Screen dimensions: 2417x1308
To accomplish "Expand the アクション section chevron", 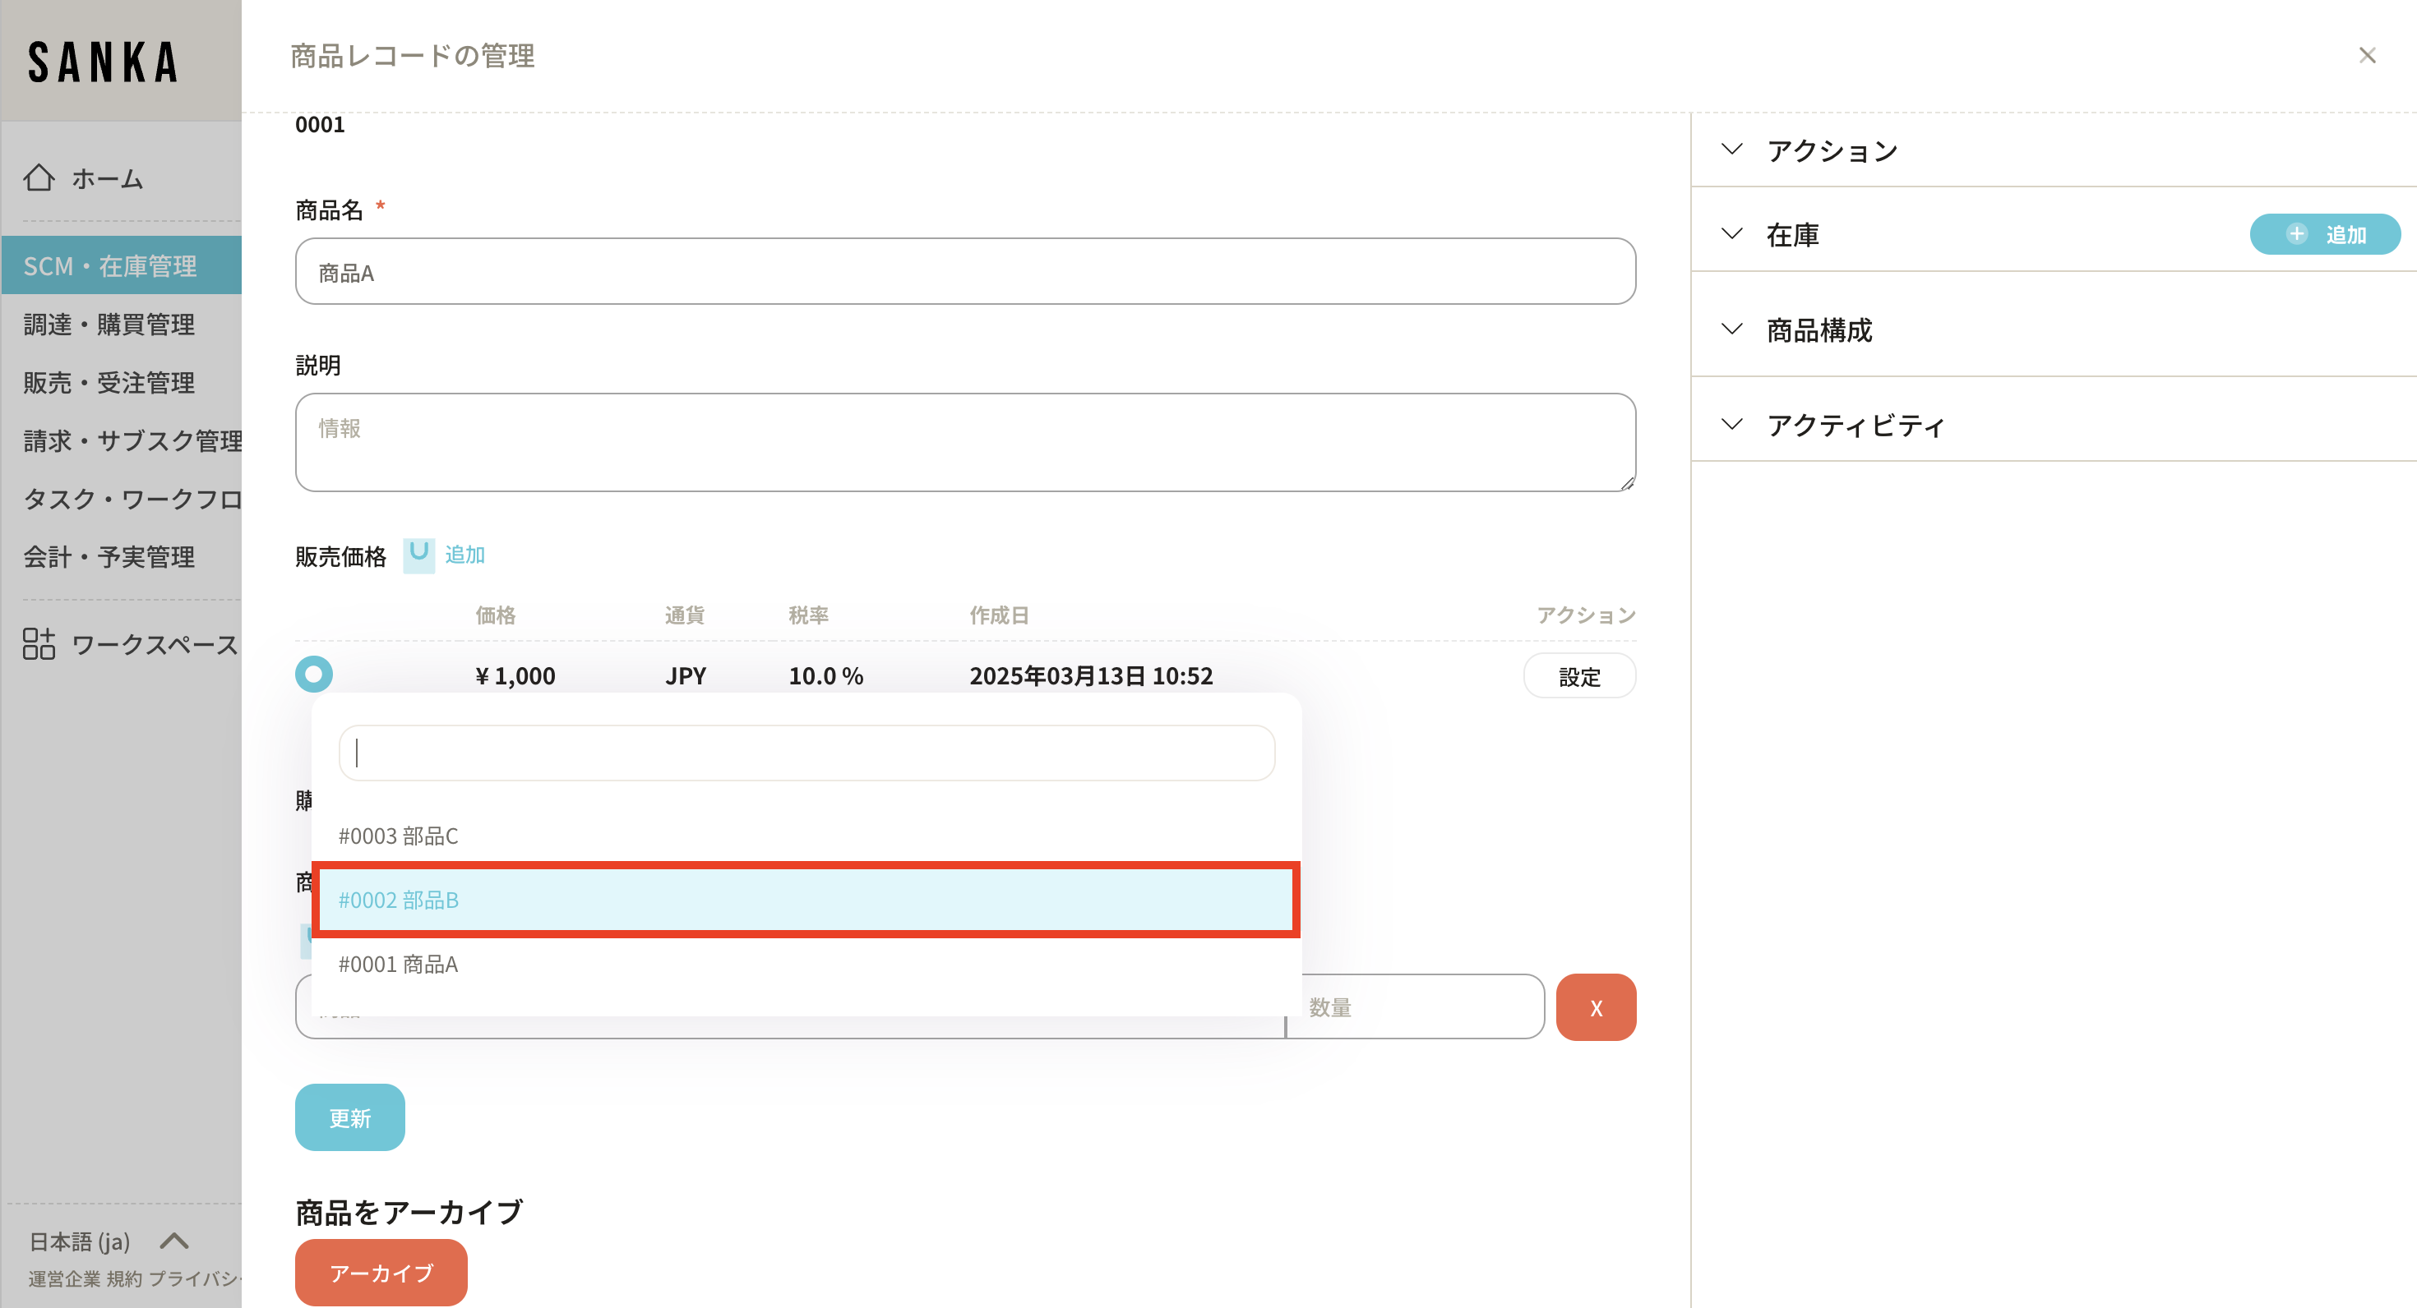I will pos(1732,150).
